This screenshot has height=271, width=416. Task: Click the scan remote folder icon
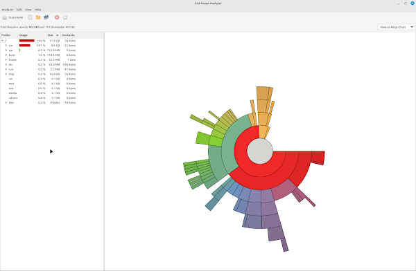point(46,17)
